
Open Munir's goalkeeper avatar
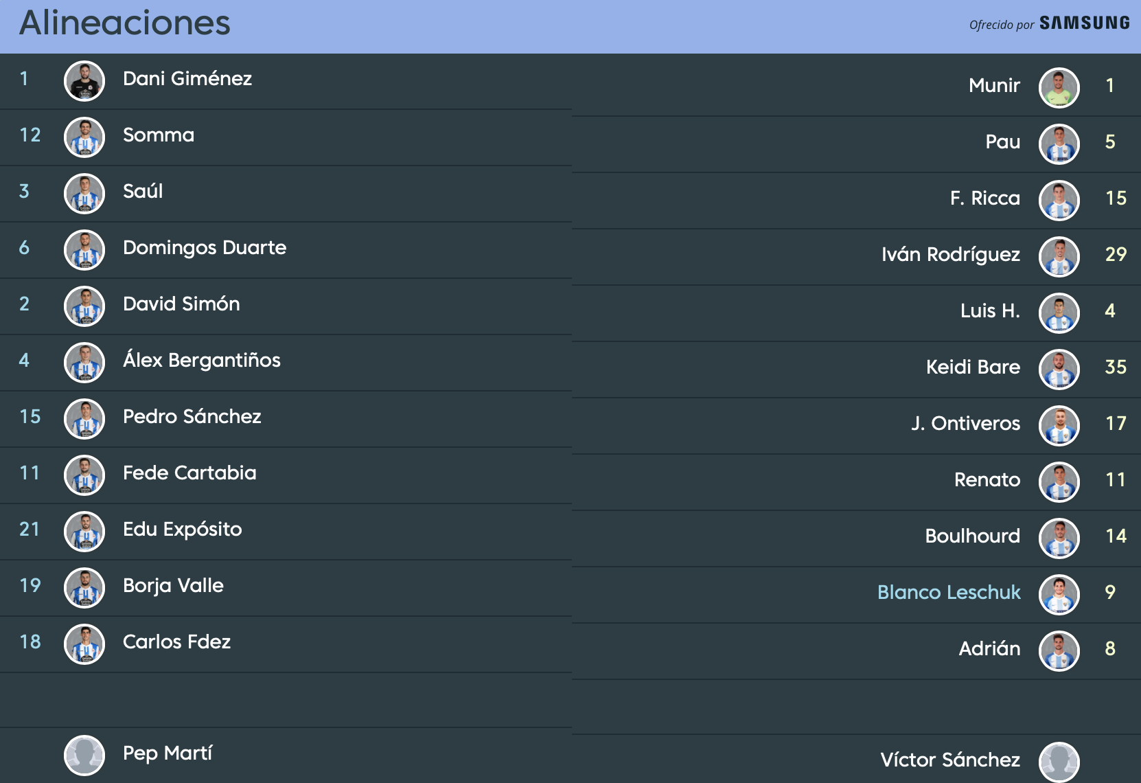tap(1059, 88)
